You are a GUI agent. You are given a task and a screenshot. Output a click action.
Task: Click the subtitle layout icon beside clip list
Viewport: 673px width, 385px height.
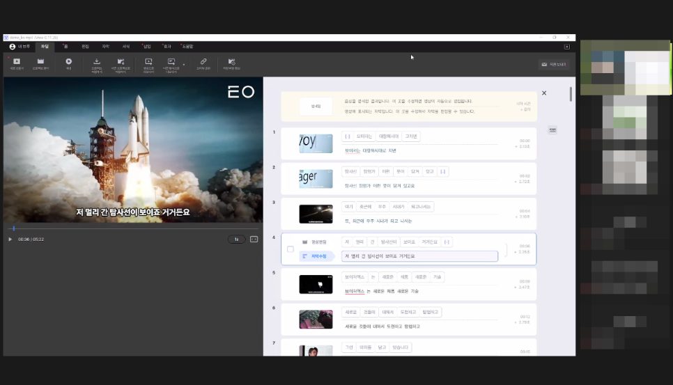[x=553, y=130]
